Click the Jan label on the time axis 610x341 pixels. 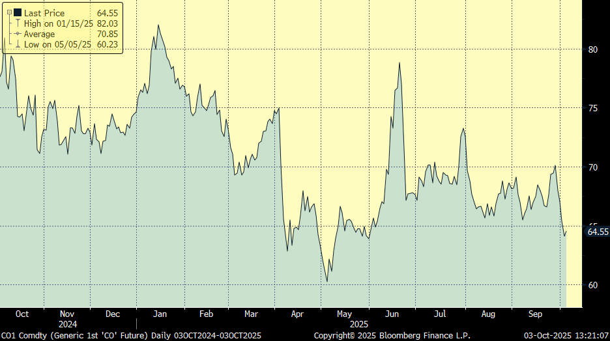click(x=160, y=314)
